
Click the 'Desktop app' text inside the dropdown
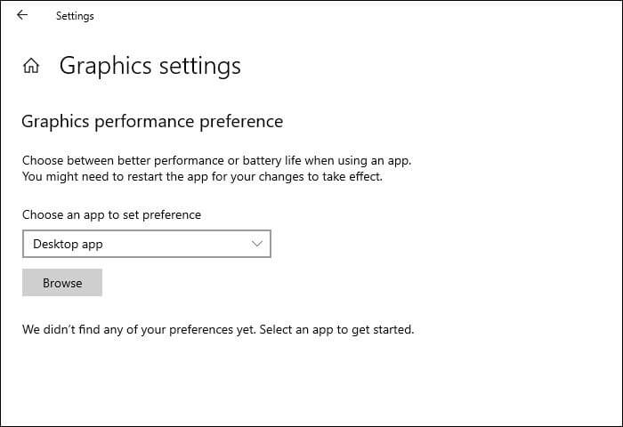(68, 244)
